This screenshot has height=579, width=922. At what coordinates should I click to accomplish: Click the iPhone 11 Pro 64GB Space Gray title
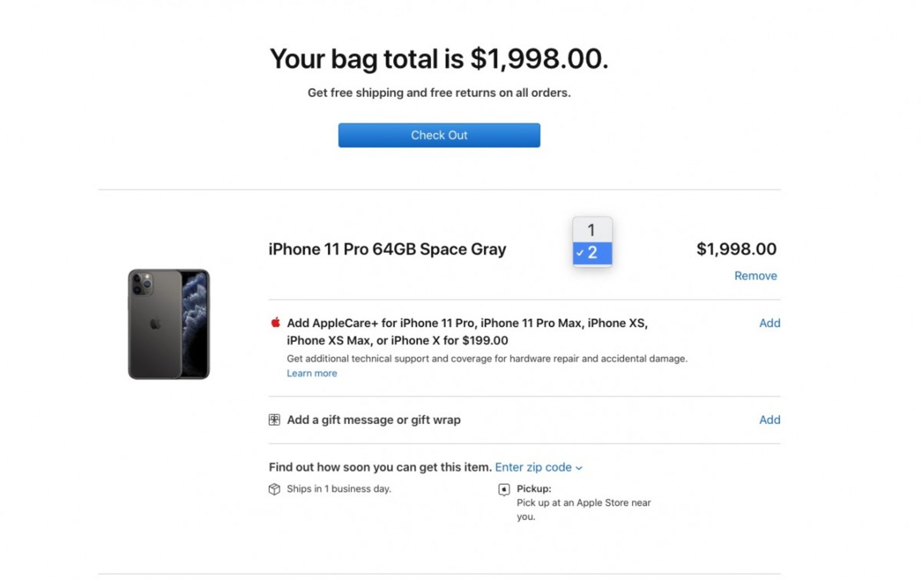(387, 249)
